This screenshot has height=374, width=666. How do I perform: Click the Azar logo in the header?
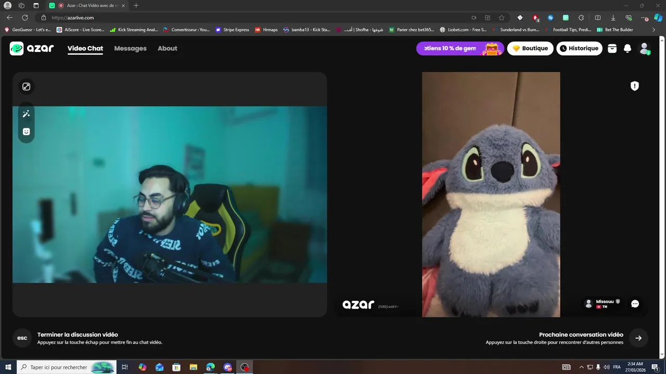(32, 48)
